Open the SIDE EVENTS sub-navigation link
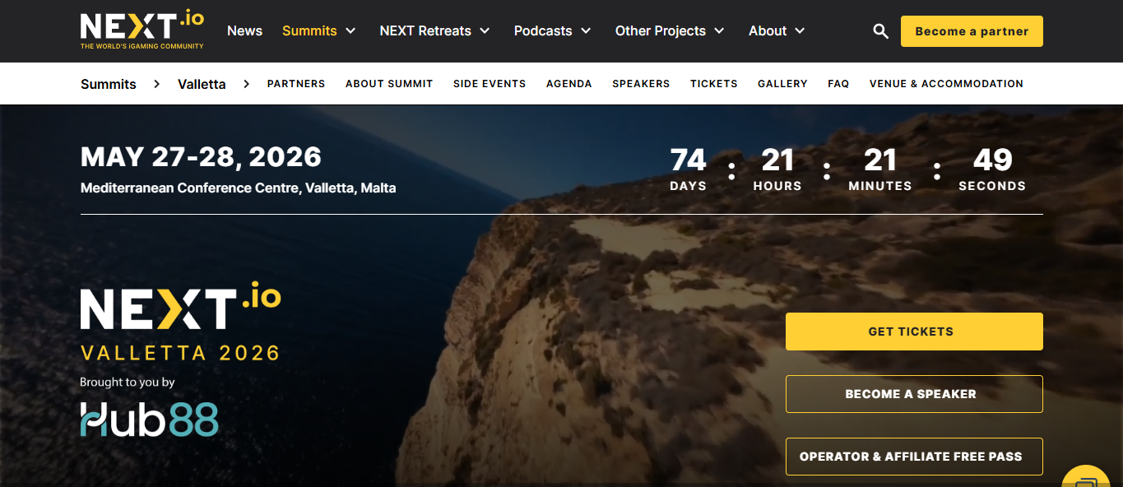The height and width of the screenshot is (487, 1123). pos(490,84)
